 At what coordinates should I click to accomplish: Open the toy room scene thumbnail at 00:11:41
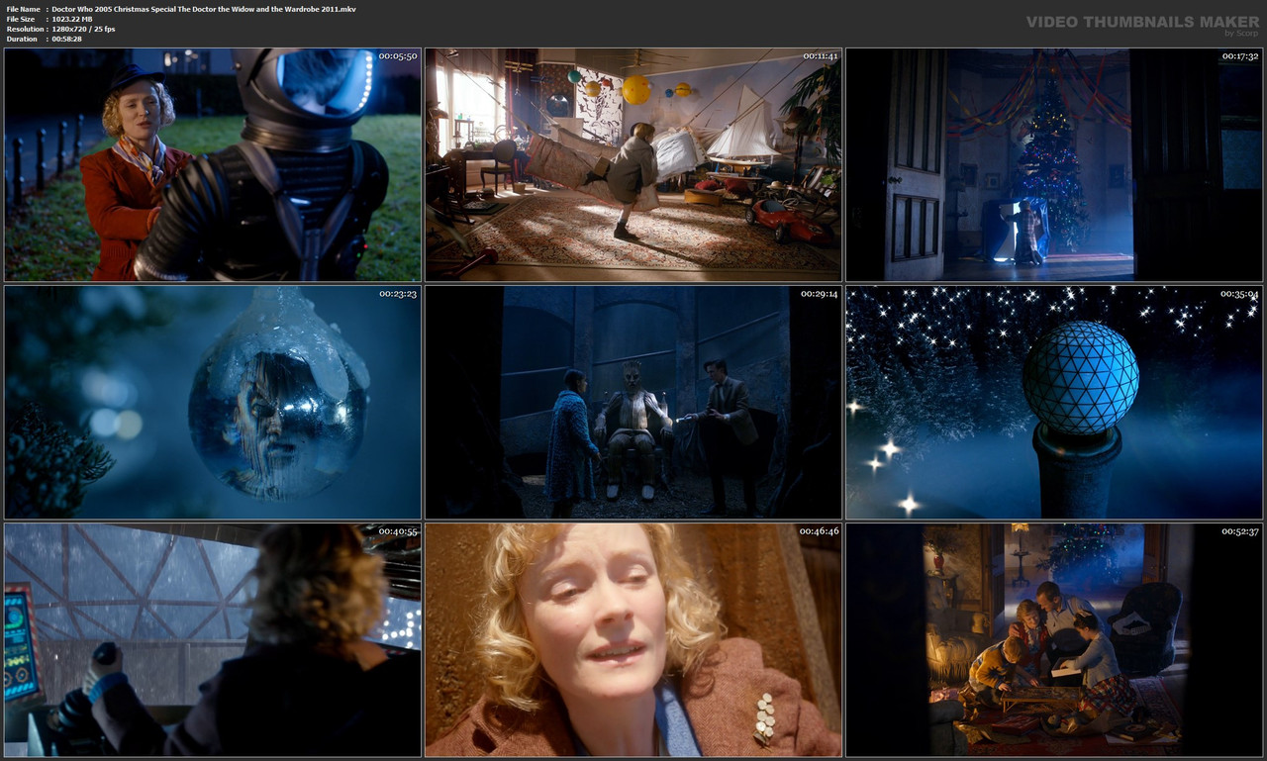[633, 163]
